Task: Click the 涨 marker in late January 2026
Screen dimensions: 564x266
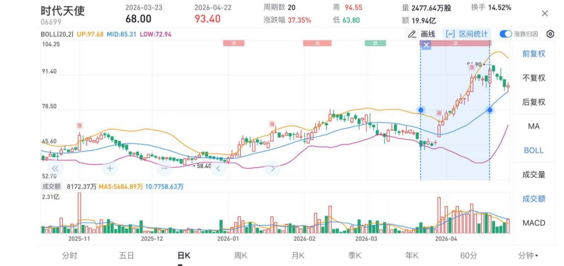Action: coord(272,124)
